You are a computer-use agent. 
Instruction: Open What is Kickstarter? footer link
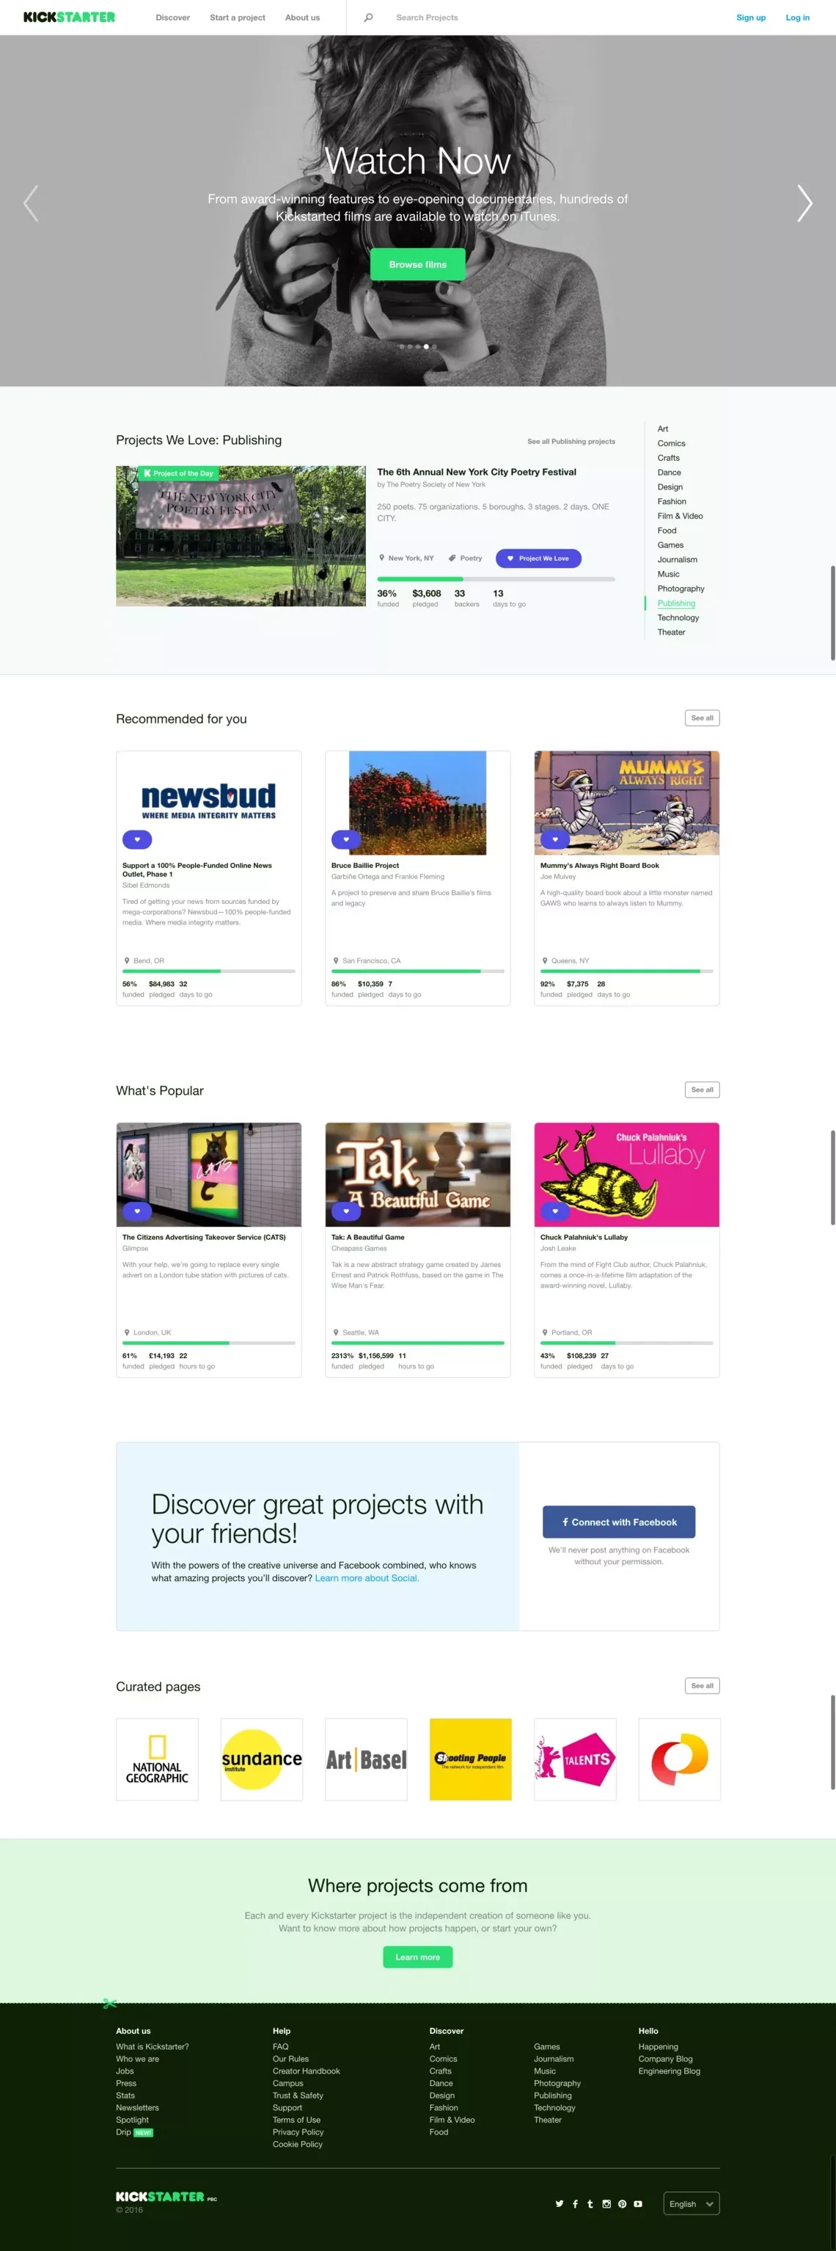click(152, 2046)
